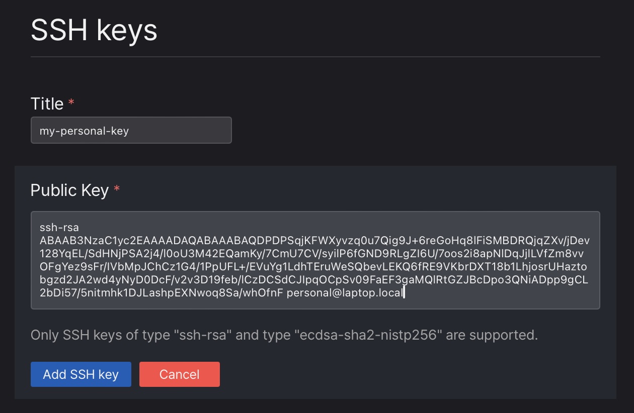
Task: Click the SSH keys page heading
Action: (94, 30)
